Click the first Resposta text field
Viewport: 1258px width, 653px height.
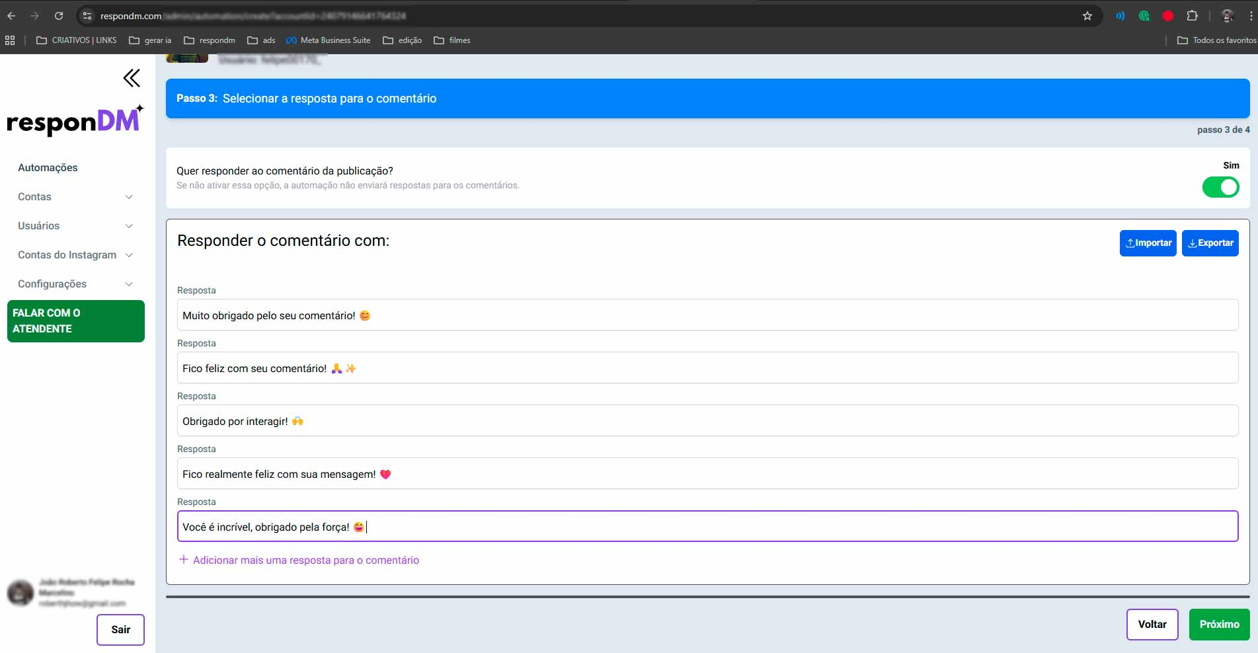point(707,315)
